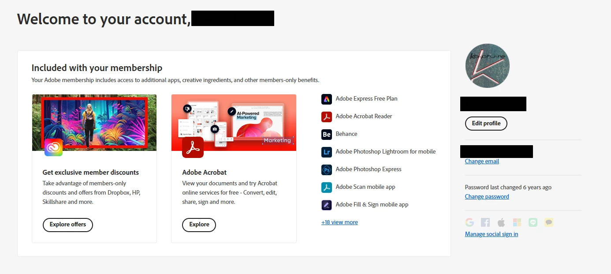611x274 pixels.
Task: Click the Adobe Scan mobile app icon
Action: coord(327,187)
